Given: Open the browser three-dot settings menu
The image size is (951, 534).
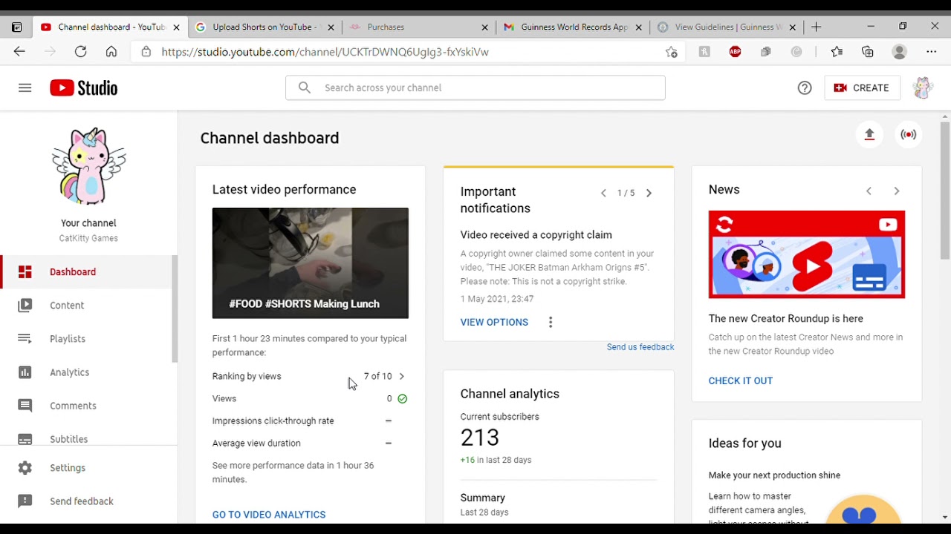Looking at the screenshot, I should tap(931, 51).
